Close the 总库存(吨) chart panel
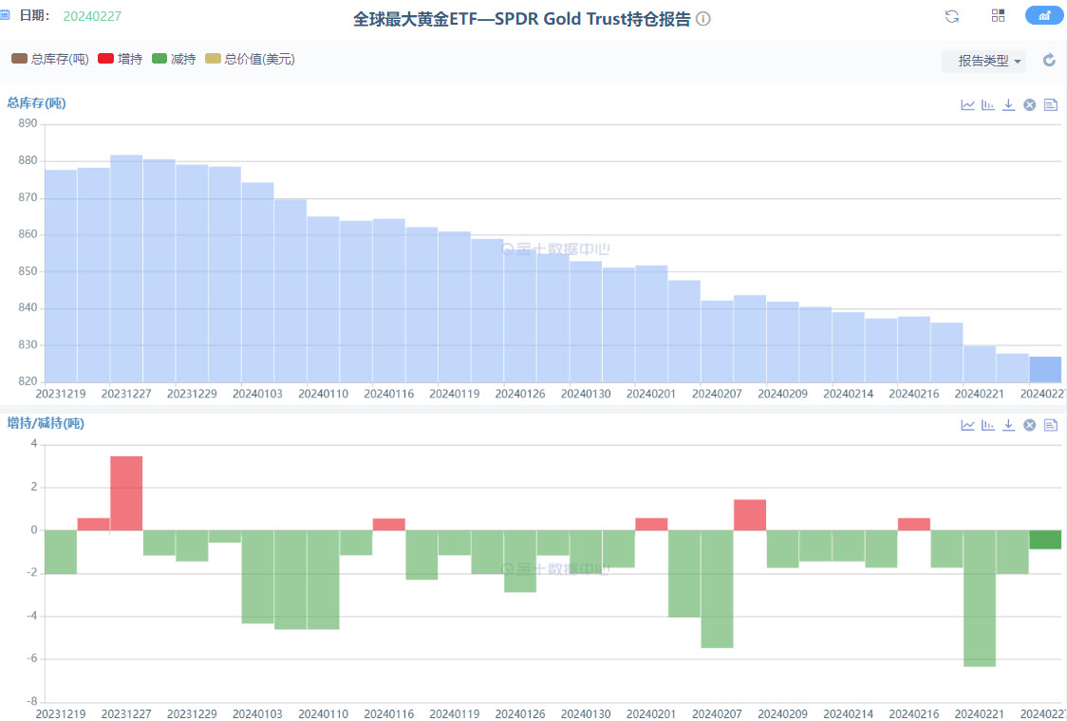Screen dimensions: 1067x721 [x=1029, y=104]
